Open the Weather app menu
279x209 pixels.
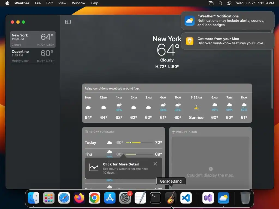coord(22,3)
